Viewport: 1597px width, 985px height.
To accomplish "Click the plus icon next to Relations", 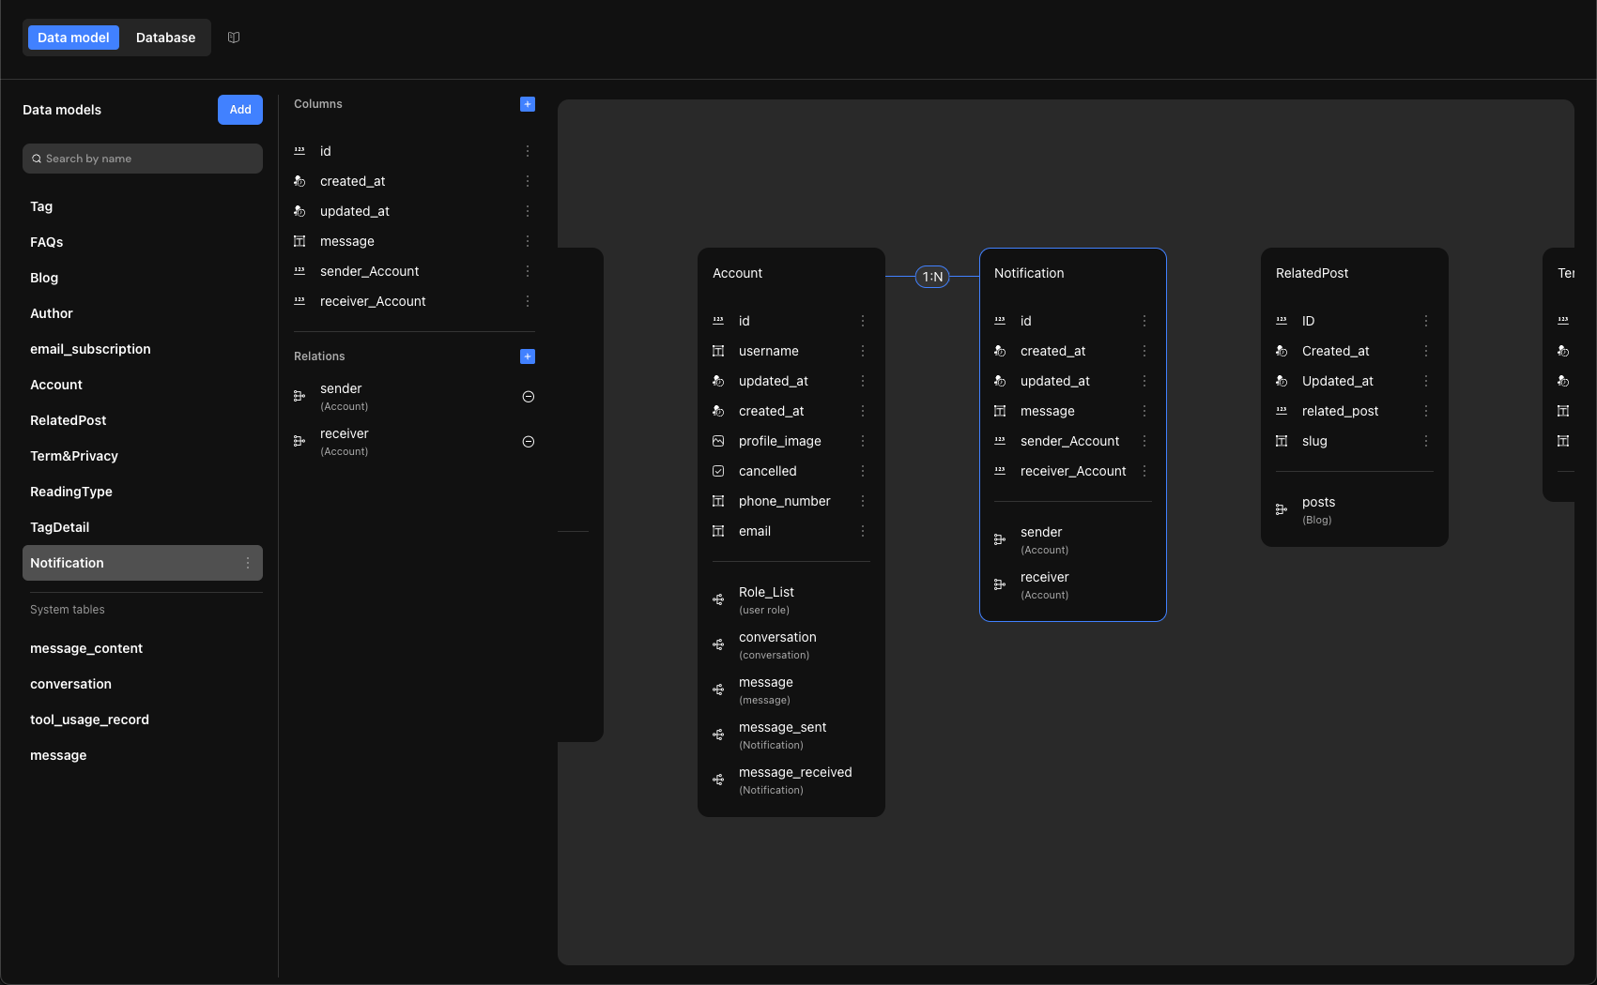I will (528, 356).
